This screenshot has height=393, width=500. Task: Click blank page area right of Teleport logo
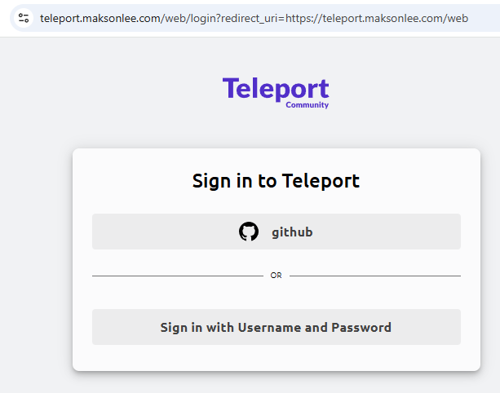pyautogui.click(x=416, y=90)
